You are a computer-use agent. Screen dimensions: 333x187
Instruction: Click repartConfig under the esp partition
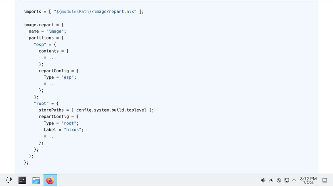tap(54, 71)
